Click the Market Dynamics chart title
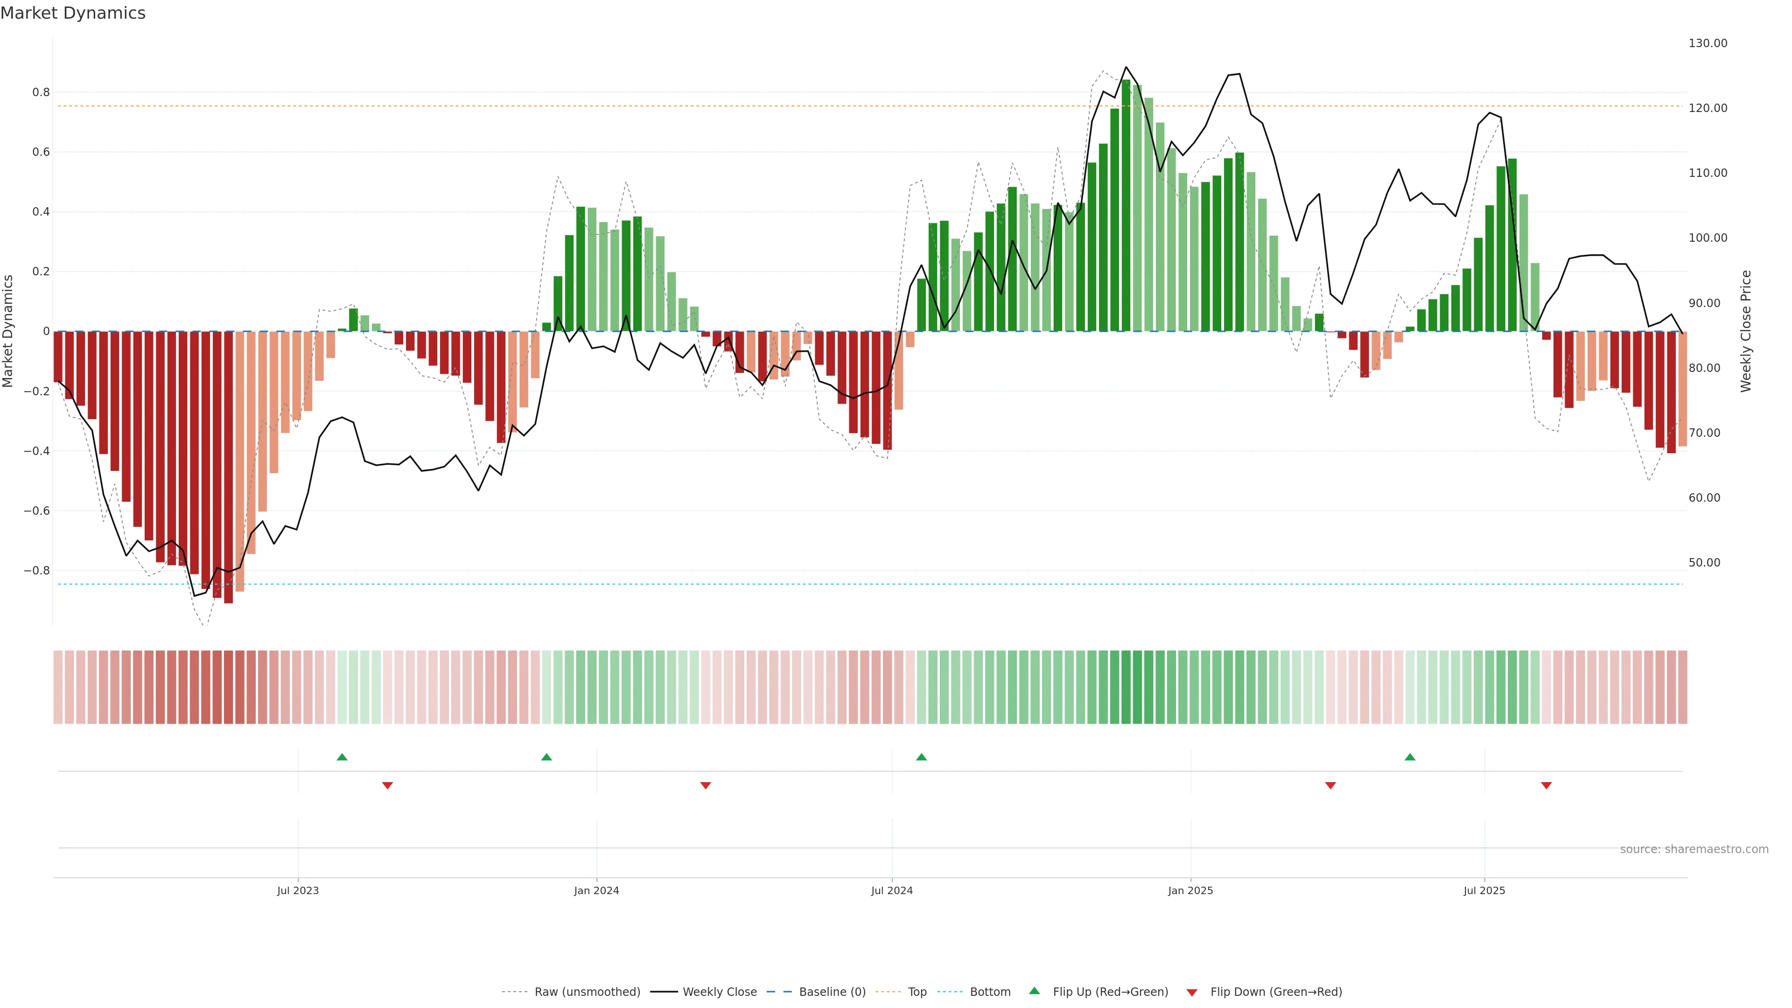 tap(73, 13)
